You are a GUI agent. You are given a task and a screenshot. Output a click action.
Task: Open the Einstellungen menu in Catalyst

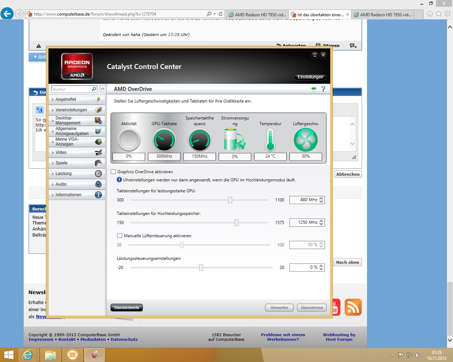tap(310, 77)
